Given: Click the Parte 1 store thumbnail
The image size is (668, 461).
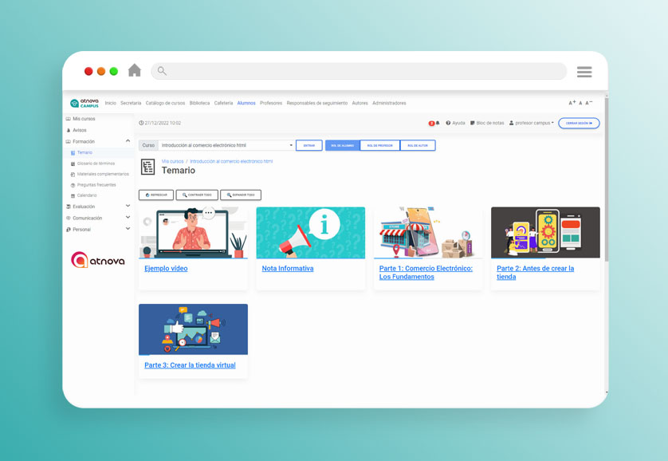Looking at the screenshot, I should click(428, 233).
